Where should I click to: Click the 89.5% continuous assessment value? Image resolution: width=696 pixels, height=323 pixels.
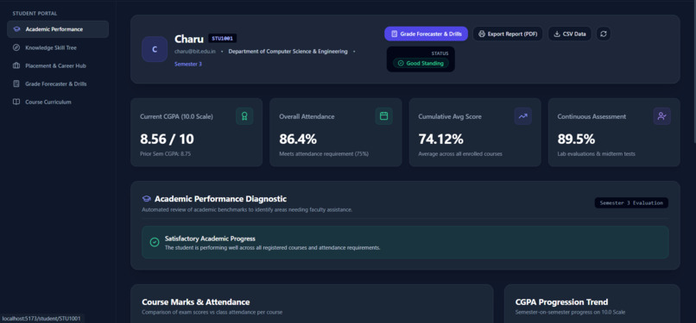[576, 139]
